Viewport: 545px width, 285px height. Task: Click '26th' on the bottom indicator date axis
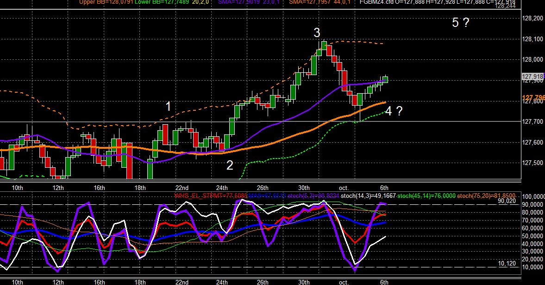tap(263, 282)
